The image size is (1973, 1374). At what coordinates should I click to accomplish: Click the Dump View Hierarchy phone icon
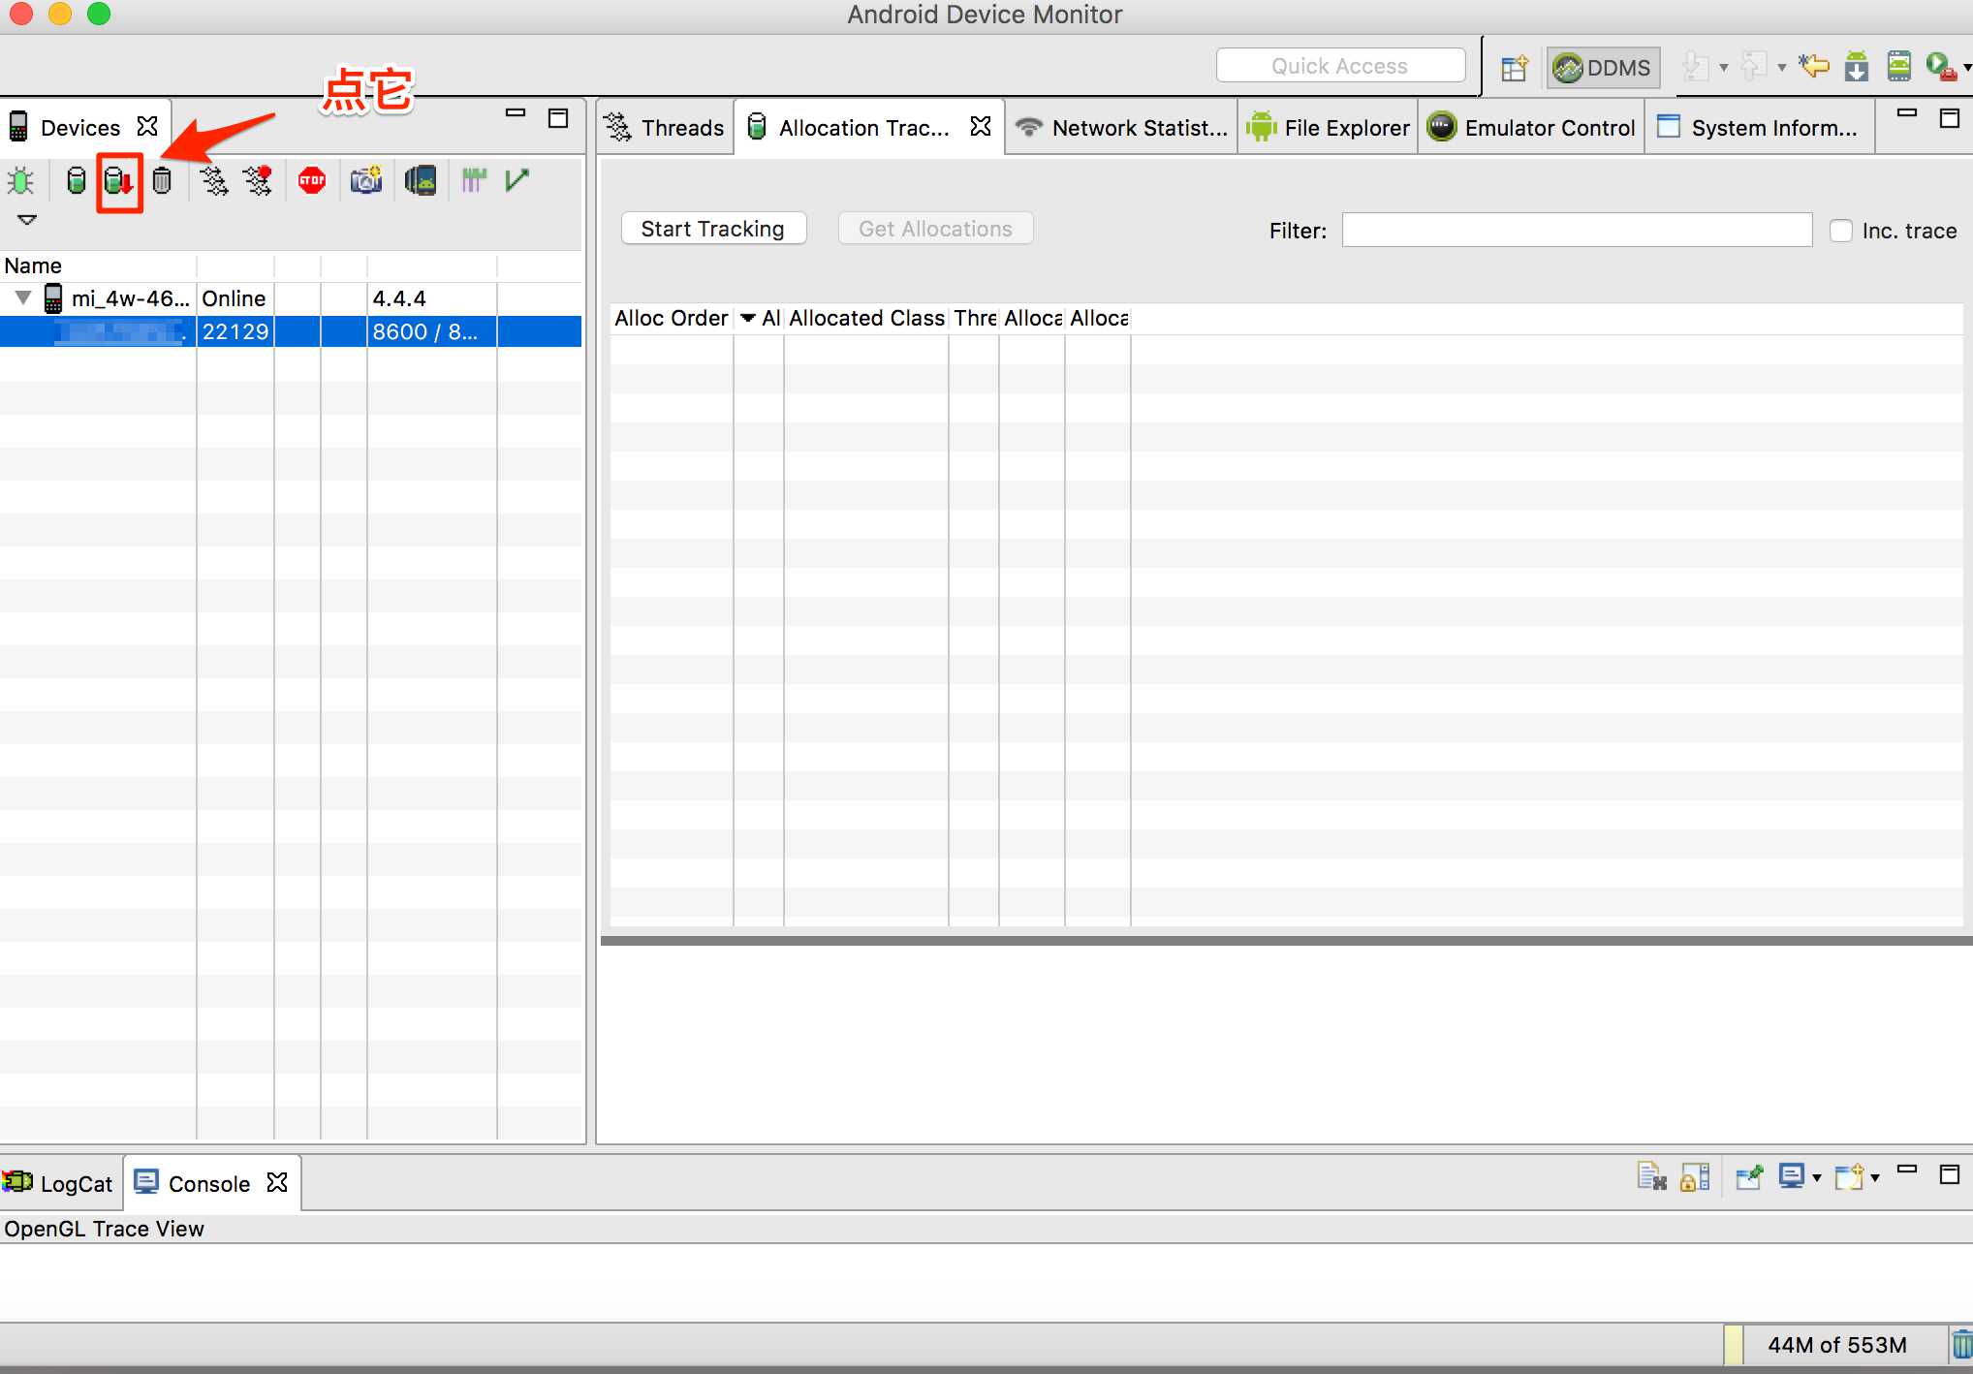[421, 181]
